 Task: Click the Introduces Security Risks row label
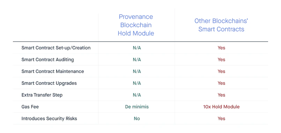coord(49,118)
